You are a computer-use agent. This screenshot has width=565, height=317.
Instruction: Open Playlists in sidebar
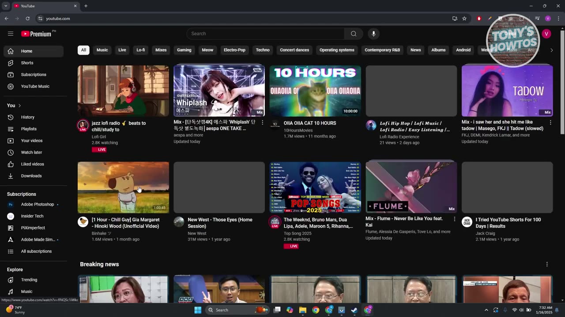[x=34, y=129]
